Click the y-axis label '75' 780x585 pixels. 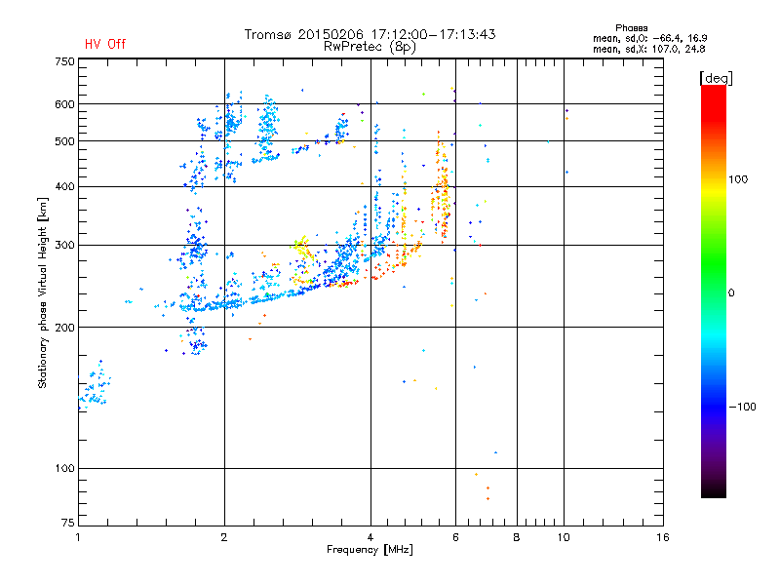(x=68, y=523)
